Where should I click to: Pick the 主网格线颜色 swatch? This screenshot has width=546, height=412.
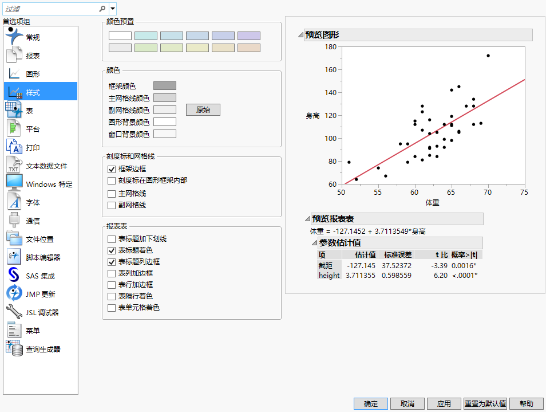[x=165, y=98]
